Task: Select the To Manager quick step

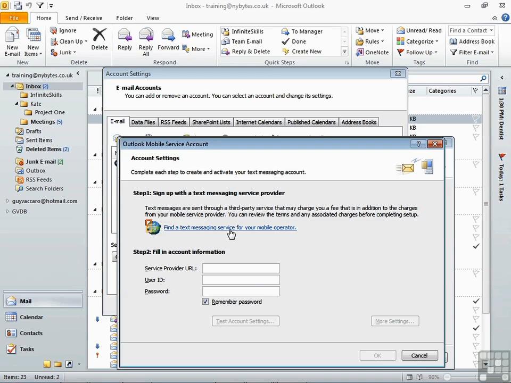Action: (x=302, y=31)
